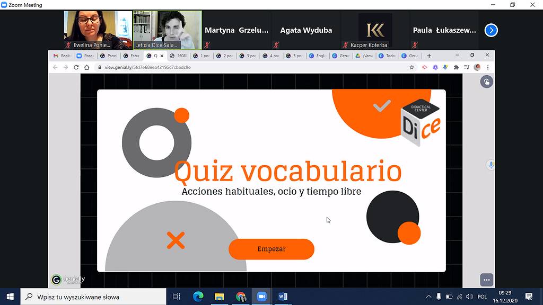Go back in the shared browser
This screenshot has width=543, height=305.
point(55,67)
